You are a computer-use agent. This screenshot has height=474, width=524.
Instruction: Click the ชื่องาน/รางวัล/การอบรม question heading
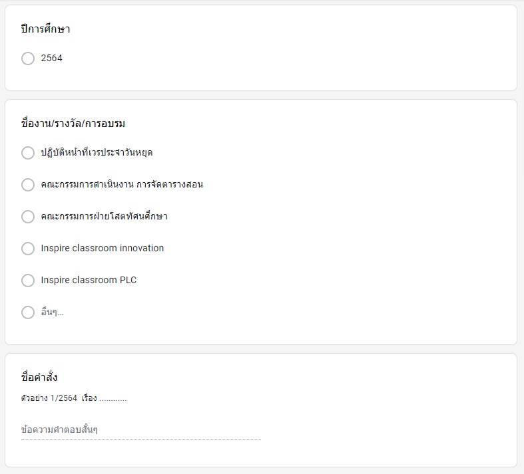(73, 124)
